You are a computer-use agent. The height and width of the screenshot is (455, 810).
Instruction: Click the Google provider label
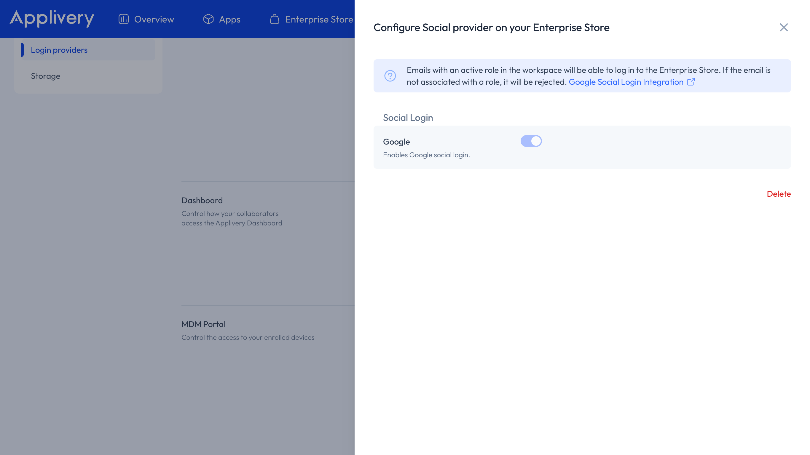(396, 141)
